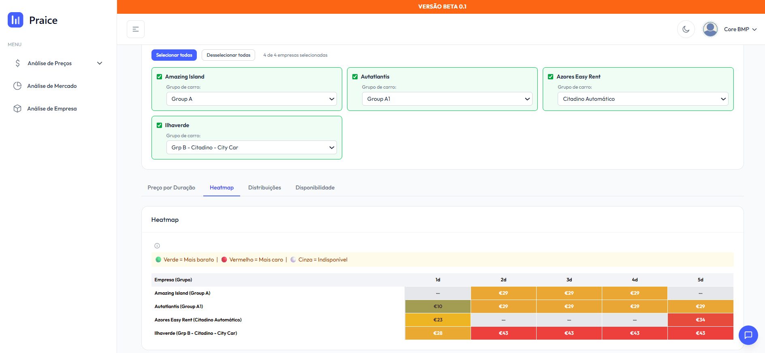The width and height of the screenshot is (765, 353).
Task: Click the Análise de Mercado pie icon
Action: click(x=17, y=86)
